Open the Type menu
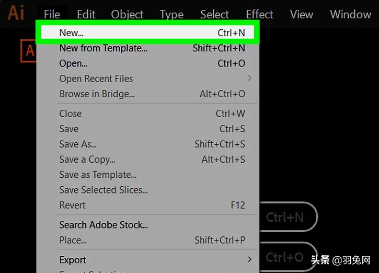The height and width of the screenshot is (273, 379). tap(171, 15)
